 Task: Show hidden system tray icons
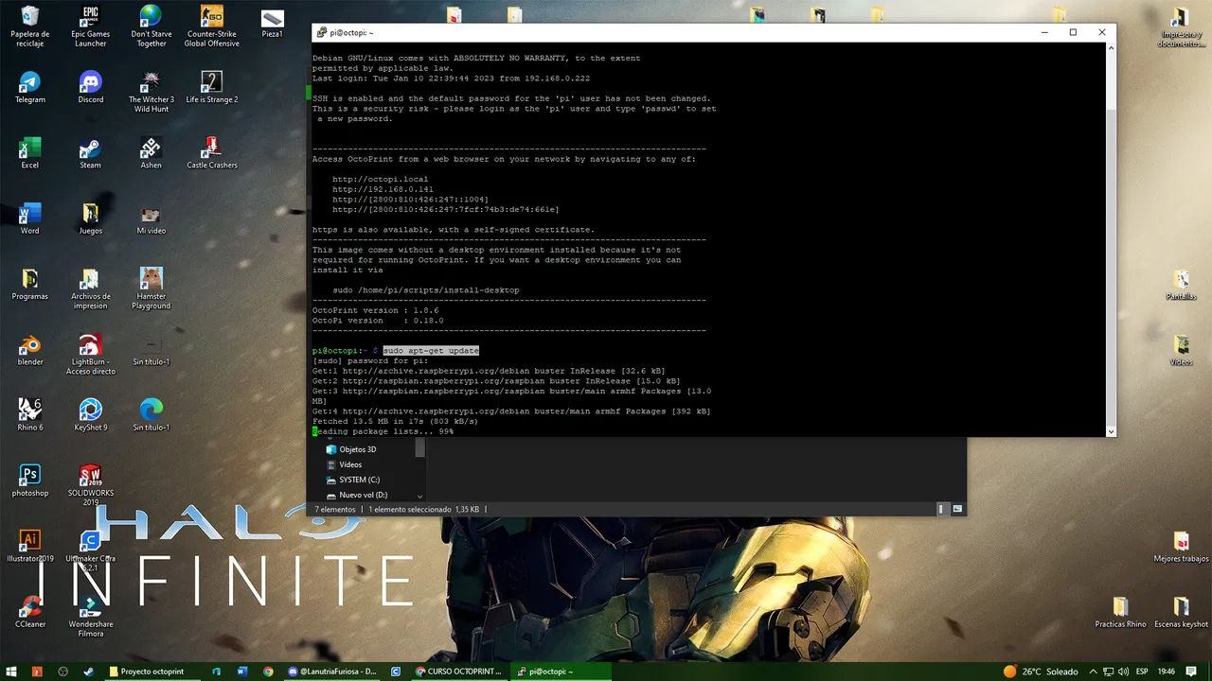(x=1096, y=672)
